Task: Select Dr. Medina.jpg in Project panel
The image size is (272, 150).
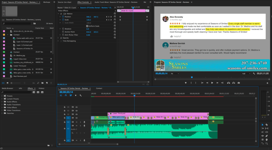Action: click(x=19, y=55)
